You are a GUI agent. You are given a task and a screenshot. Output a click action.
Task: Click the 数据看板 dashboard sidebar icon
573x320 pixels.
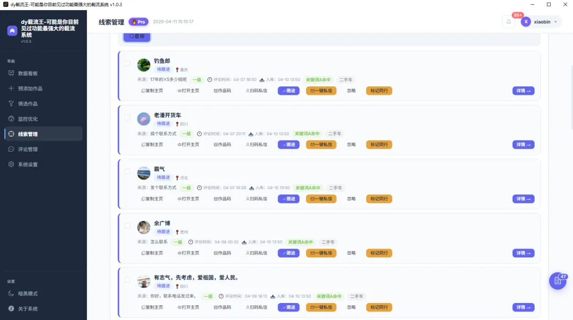11,73
